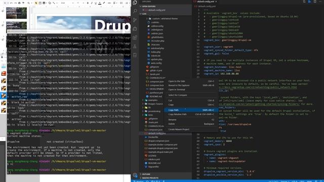The image size is (324, 182).
Task: Open autoload.php in Explorer tree
Action: [157, 49]
